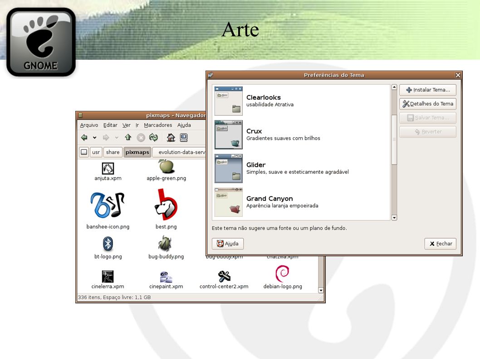Select the Clearlooks theme thumbnail
This screenshot has width=480, height=359.
pyautogui.click(x=228, y=101)
